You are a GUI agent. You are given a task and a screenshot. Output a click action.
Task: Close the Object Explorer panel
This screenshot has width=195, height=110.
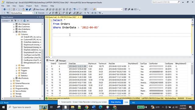(x=42, y=17)
